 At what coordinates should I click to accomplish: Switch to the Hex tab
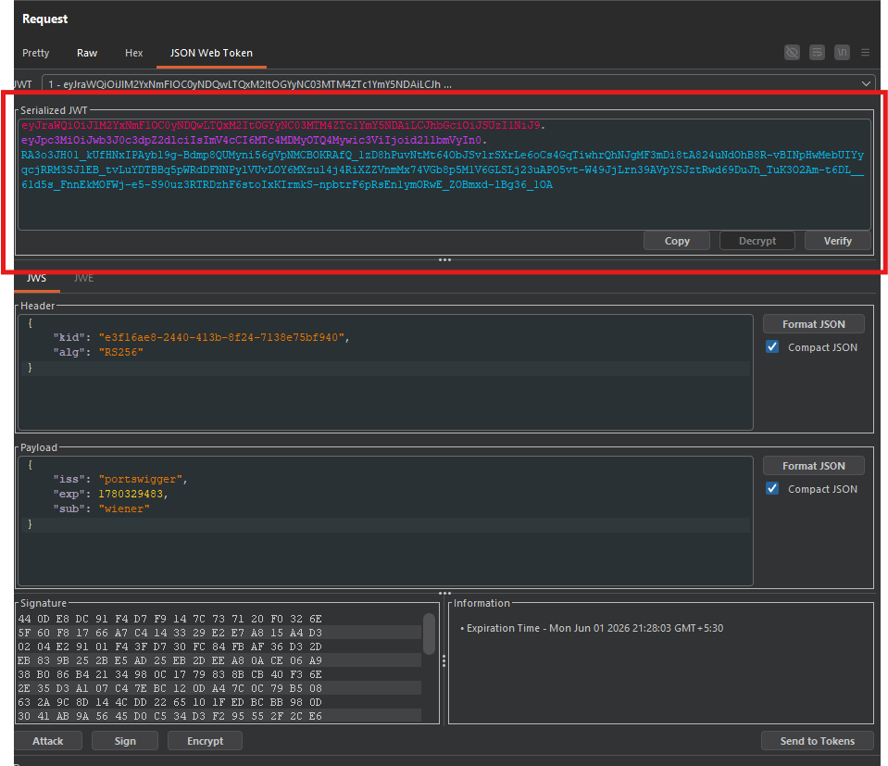133,53
